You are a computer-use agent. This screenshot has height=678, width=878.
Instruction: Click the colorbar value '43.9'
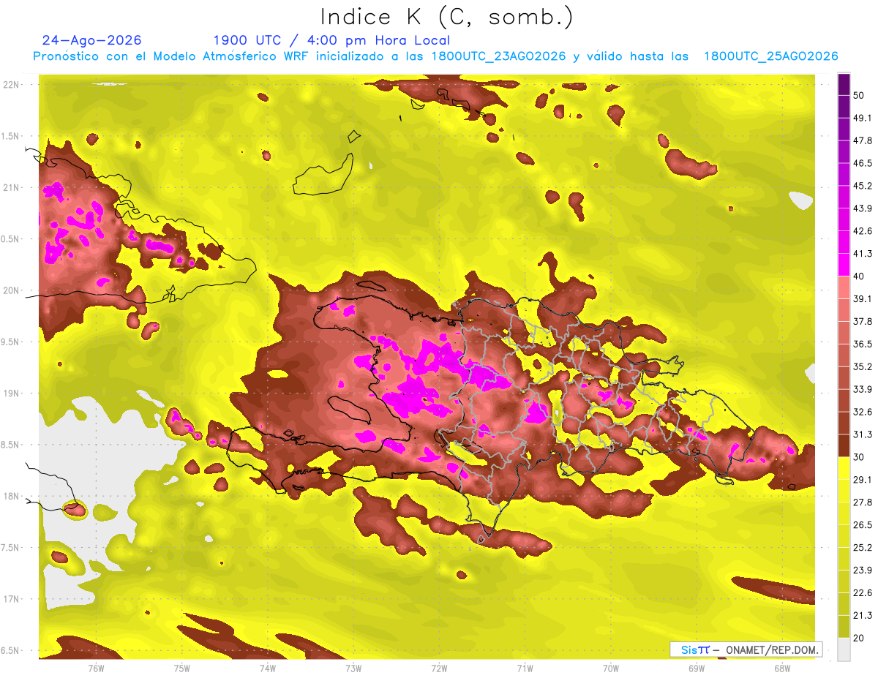(x=863, y=209)
